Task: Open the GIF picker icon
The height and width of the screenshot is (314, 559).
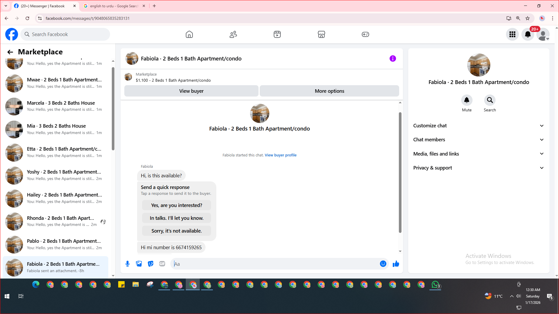Action: click(162, 264)
